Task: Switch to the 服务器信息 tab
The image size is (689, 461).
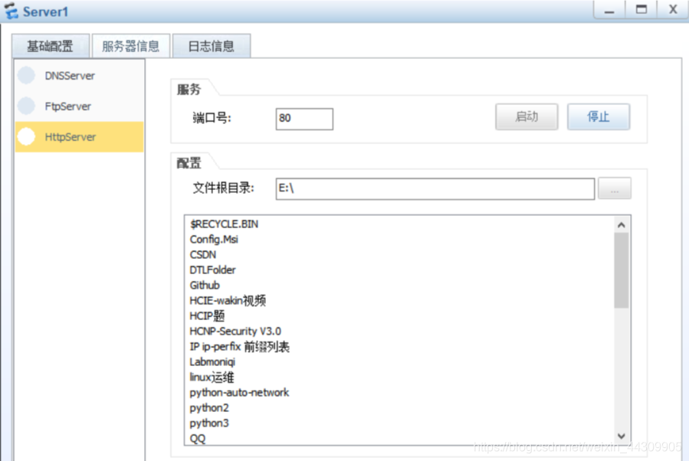Action: [130, 46]
